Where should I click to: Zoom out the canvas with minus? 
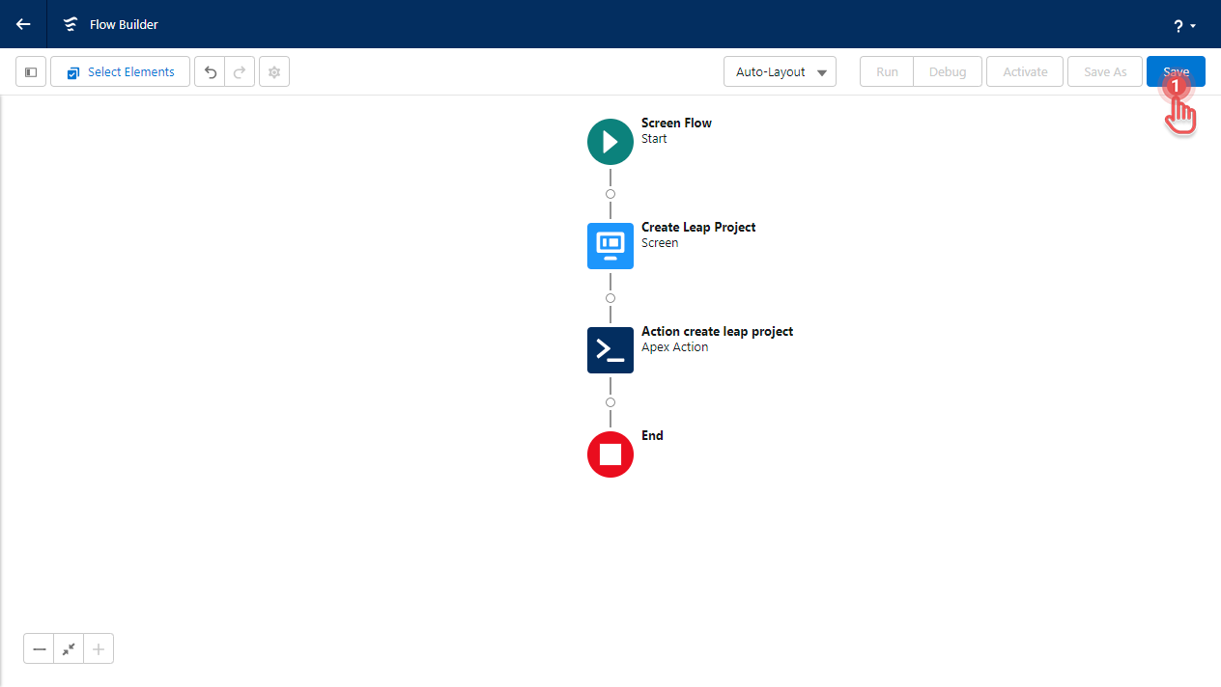click(x=40, y=649)
